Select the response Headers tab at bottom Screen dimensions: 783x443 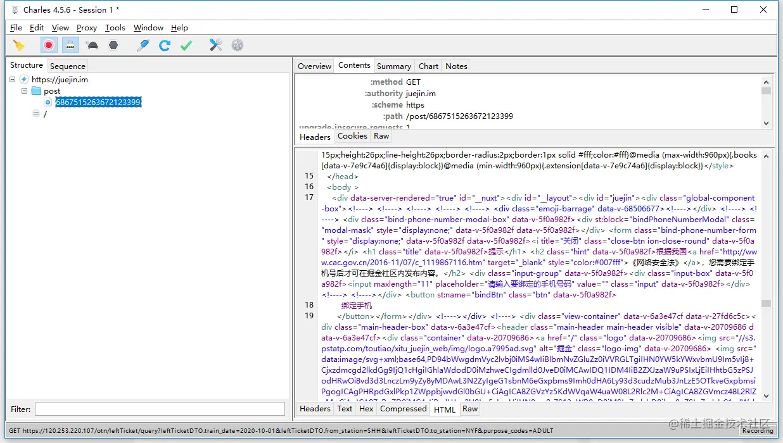click(x=315, y=409)
